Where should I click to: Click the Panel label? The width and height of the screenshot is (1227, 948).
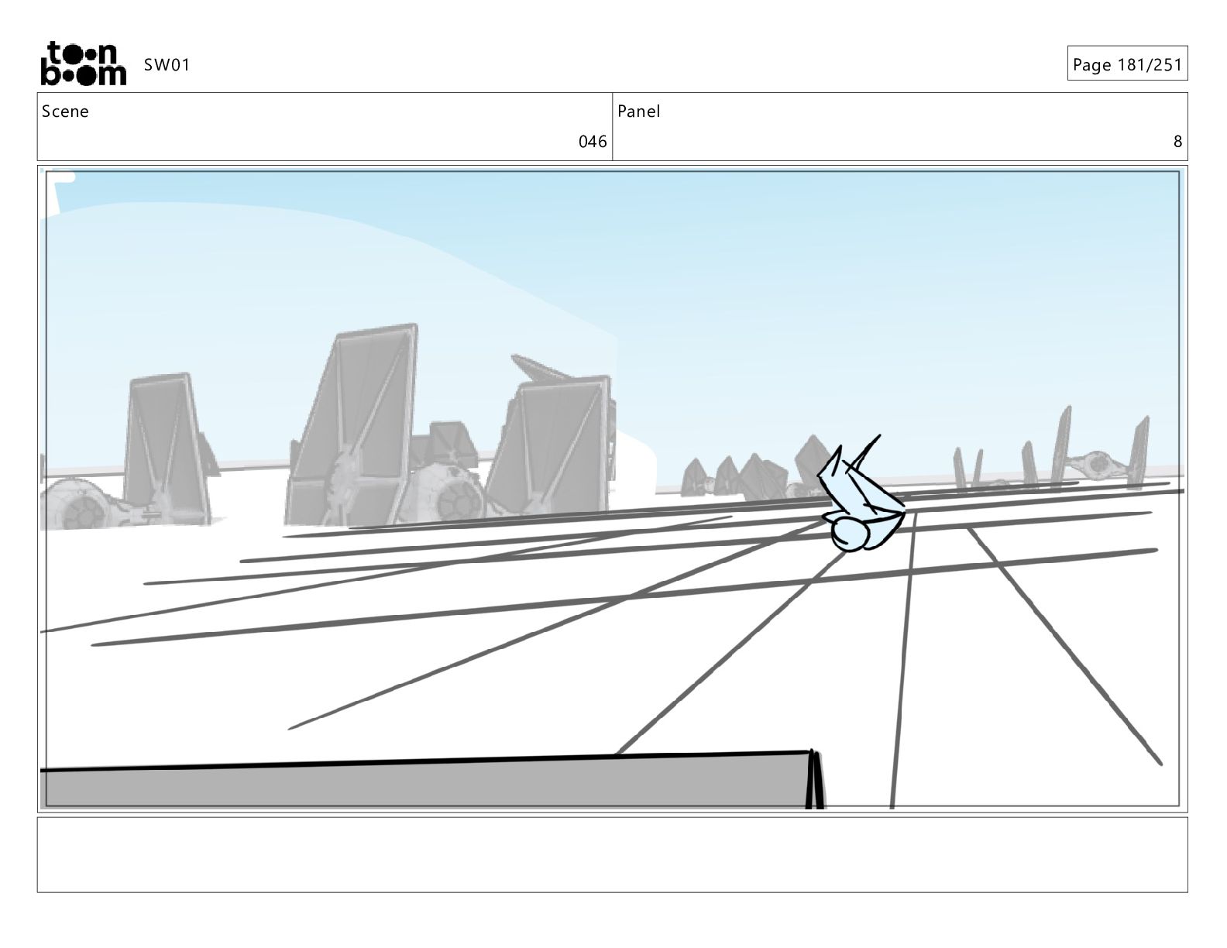click(639, 112)
